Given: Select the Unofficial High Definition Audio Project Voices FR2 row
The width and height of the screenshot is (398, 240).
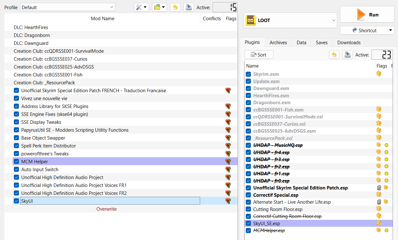Looking at the screenshot, I should click(121, 193).
